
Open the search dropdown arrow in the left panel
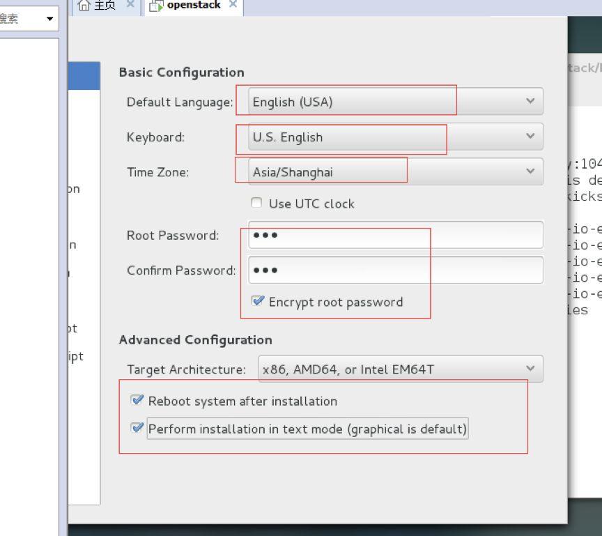point(50,18)
